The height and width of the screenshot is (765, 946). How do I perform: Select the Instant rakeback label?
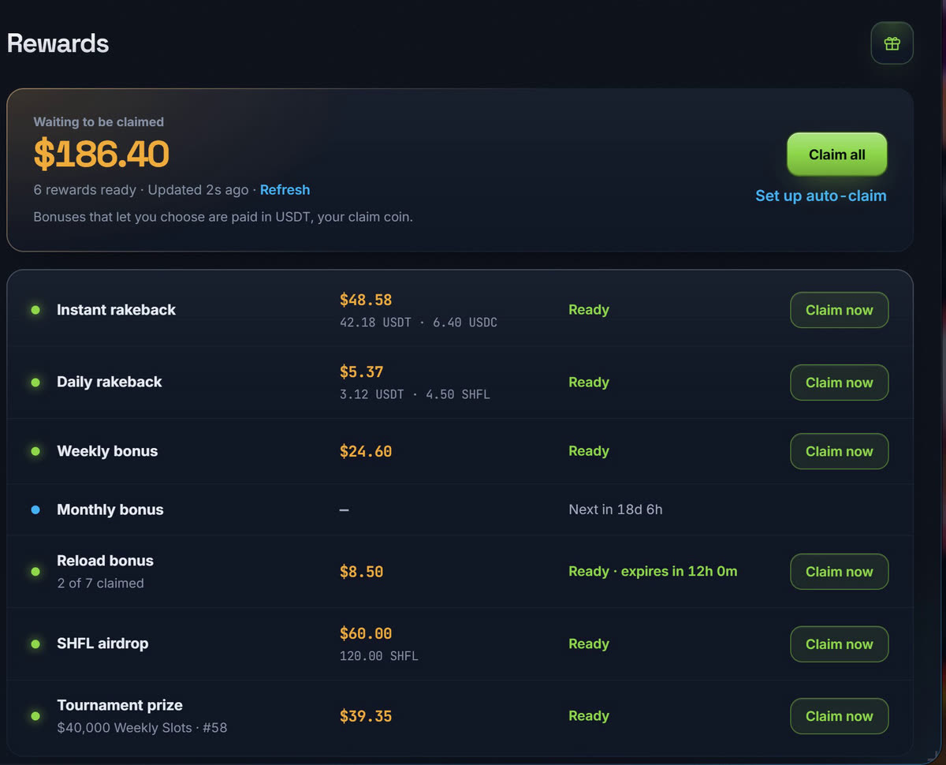point(116,310)
